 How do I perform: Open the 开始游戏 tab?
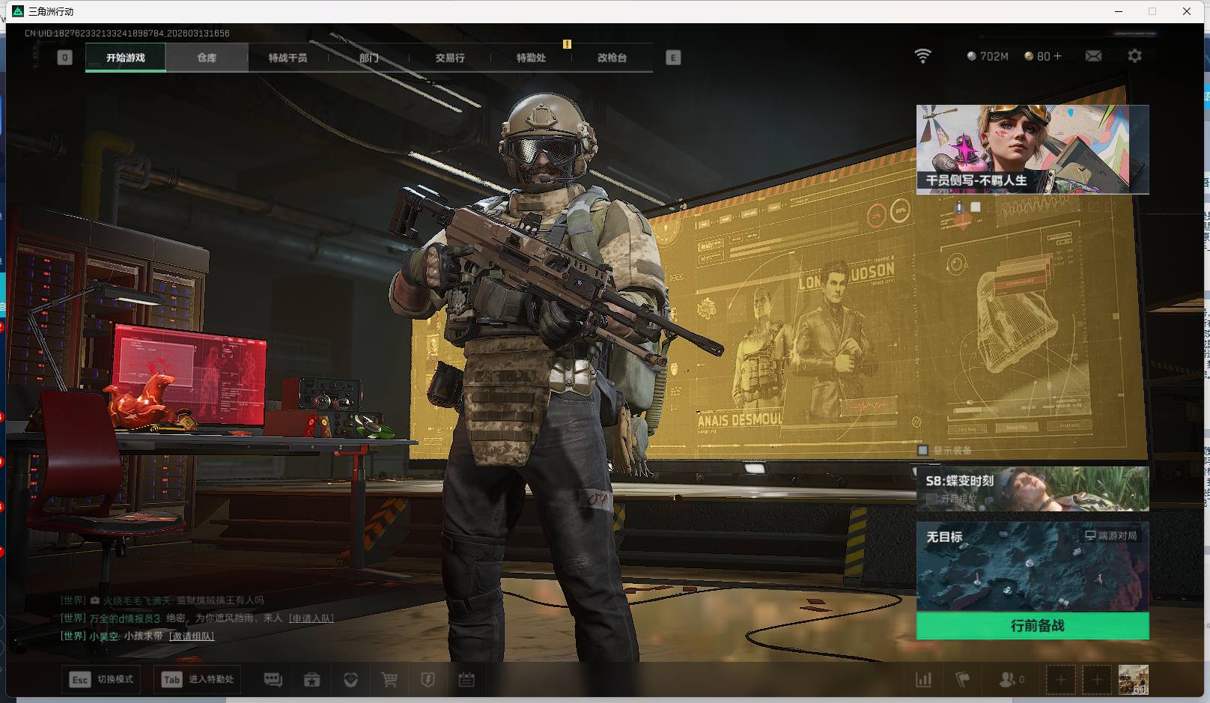[x=126, y=58]
